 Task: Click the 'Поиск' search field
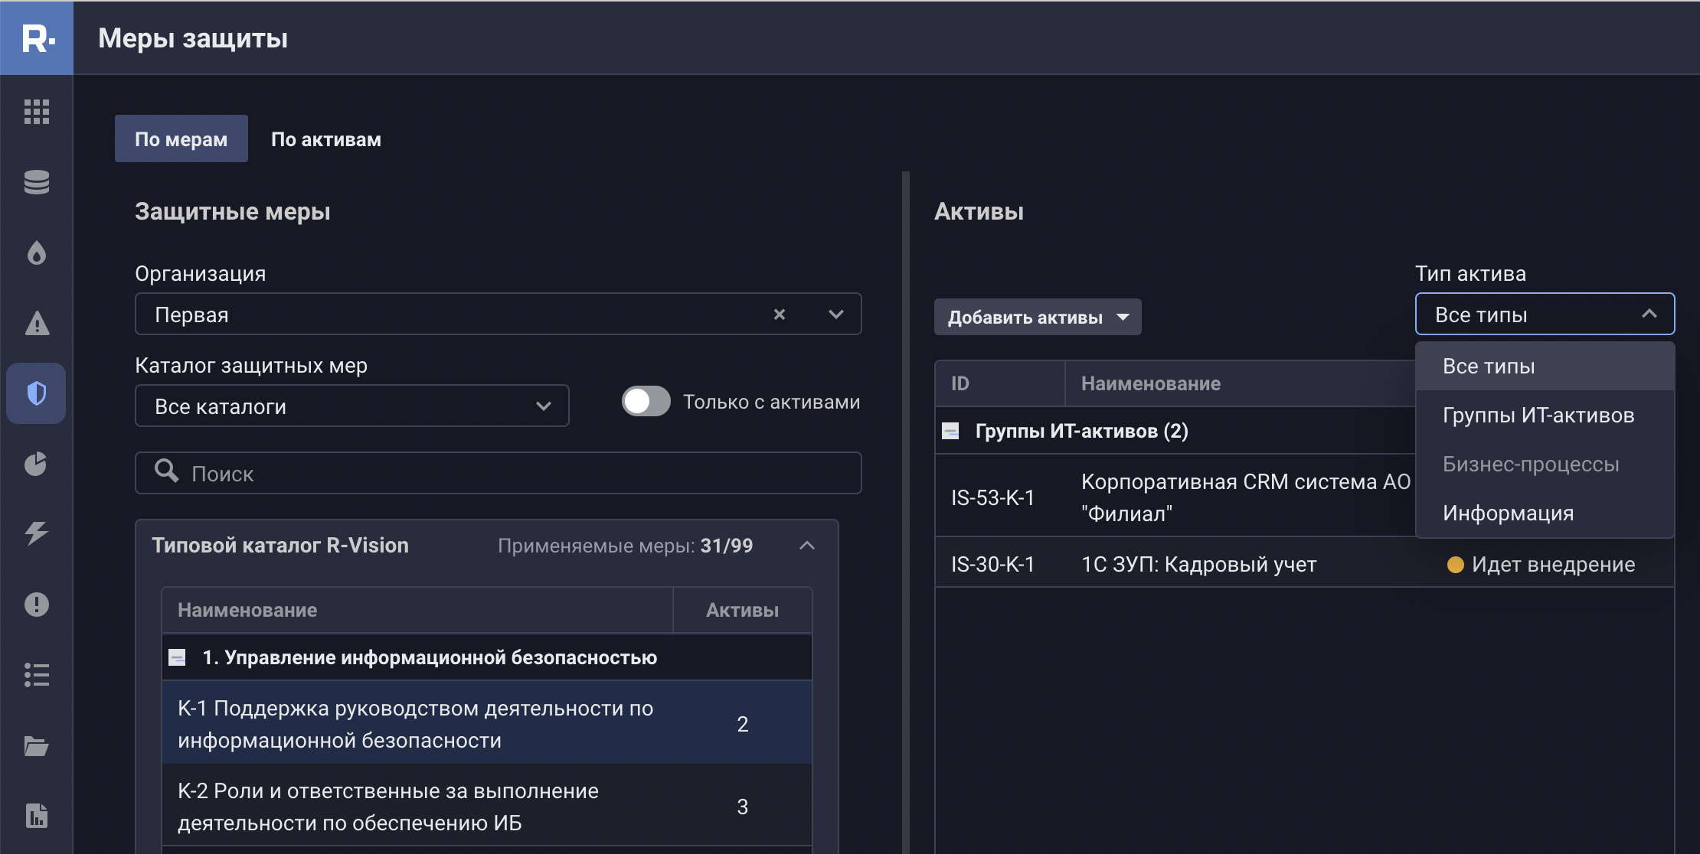pos(498,474)
